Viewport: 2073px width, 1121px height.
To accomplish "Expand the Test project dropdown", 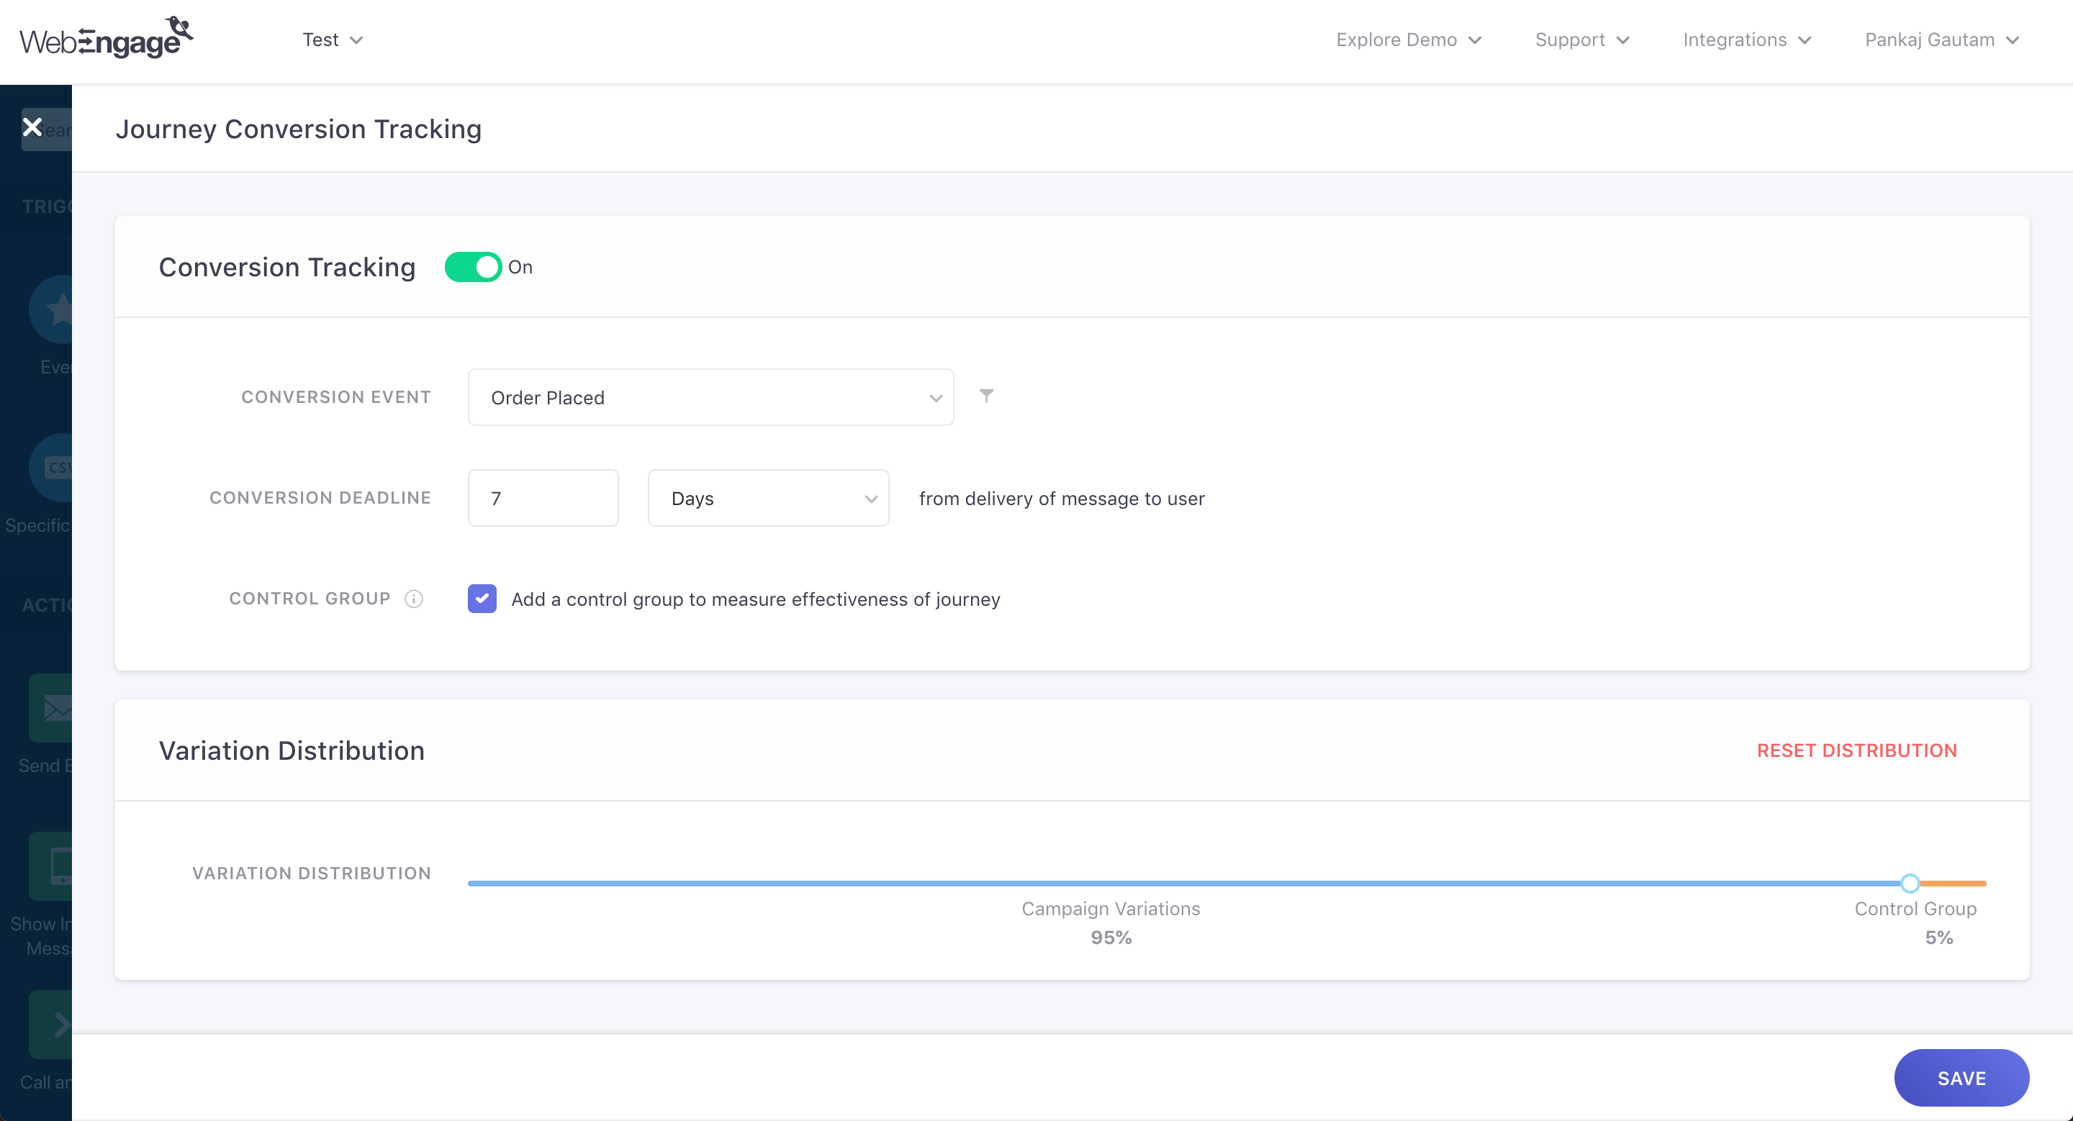I will click(x=333, y=40).
